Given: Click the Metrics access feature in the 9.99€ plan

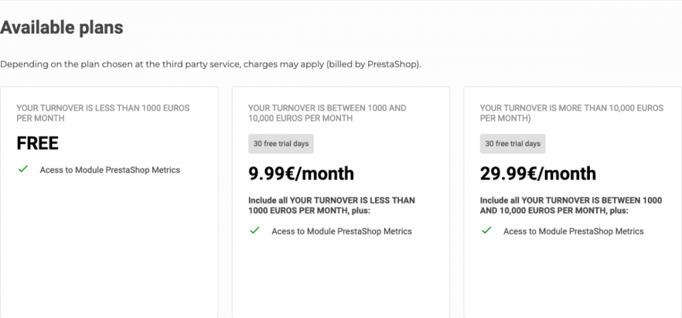Looking at the screenshot, I should [x=342, y=231].
